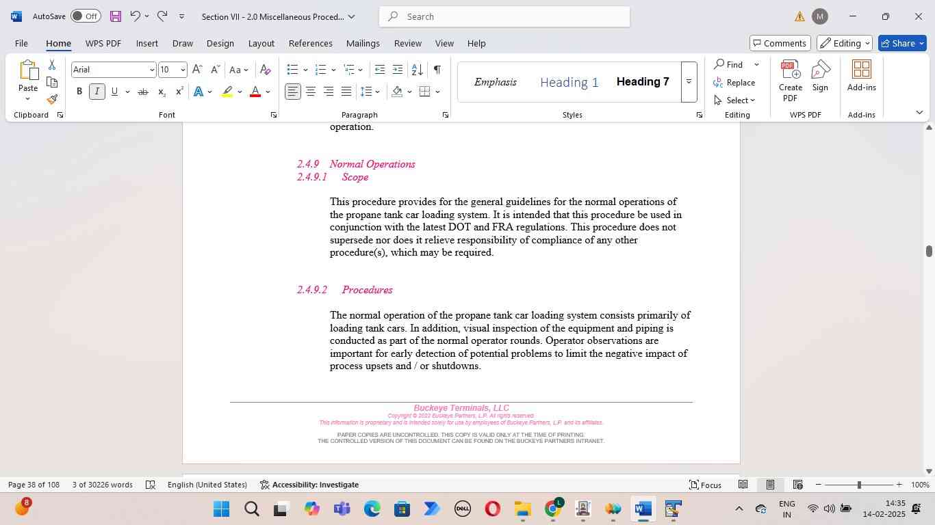Apply the red font color
935x525 pixels.
(x=255, y=92)
